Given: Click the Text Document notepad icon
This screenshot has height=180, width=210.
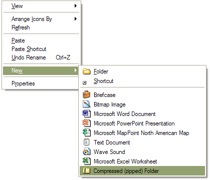Looking at the screenshot, I should [x=87, y=142].
